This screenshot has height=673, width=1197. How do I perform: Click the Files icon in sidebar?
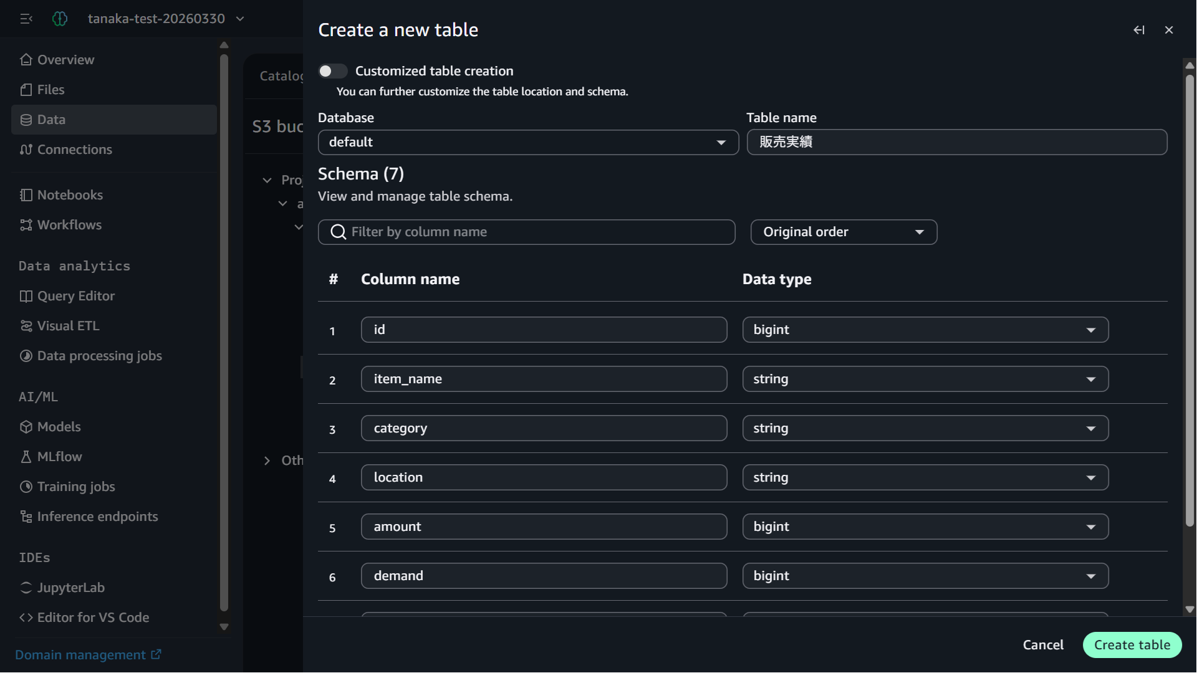(x=26, y=90)
